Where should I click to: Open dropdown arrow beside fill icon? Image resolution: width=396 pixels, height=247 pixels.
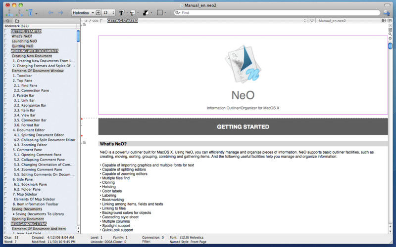(x=151, y=13)
